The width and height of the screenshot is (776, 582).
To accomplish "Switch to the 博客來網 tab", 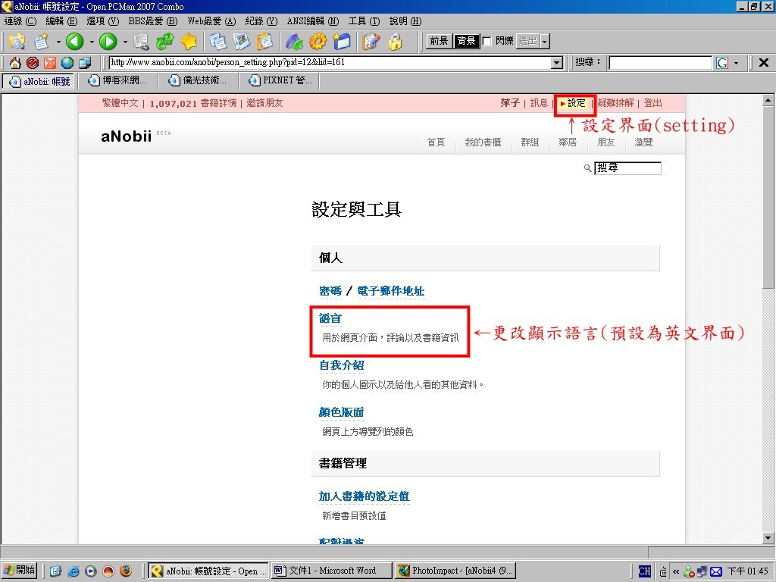I will pyautogui.click(x=117, y=80).
